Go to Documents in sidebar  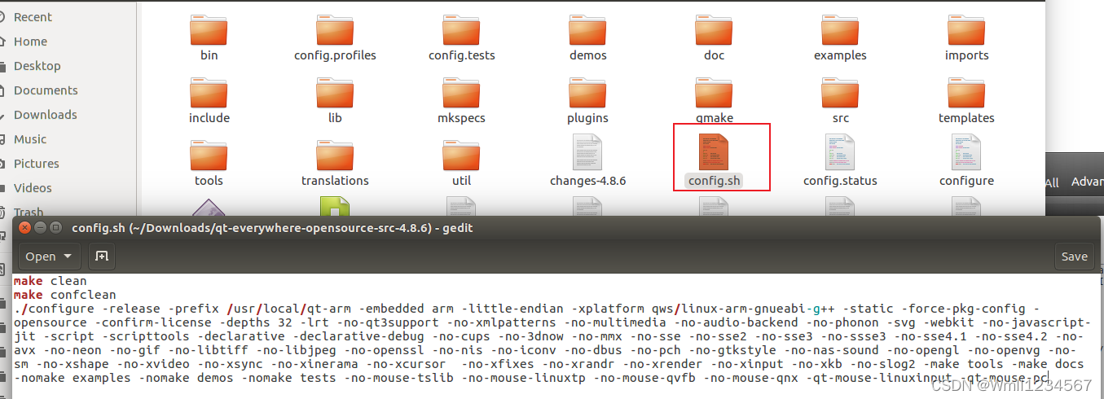click(x=46, y=90)
